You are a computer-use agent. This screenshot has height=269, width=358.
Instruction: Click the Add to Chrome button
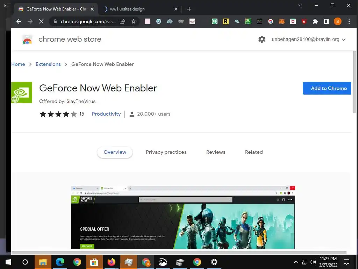[327, 88]
